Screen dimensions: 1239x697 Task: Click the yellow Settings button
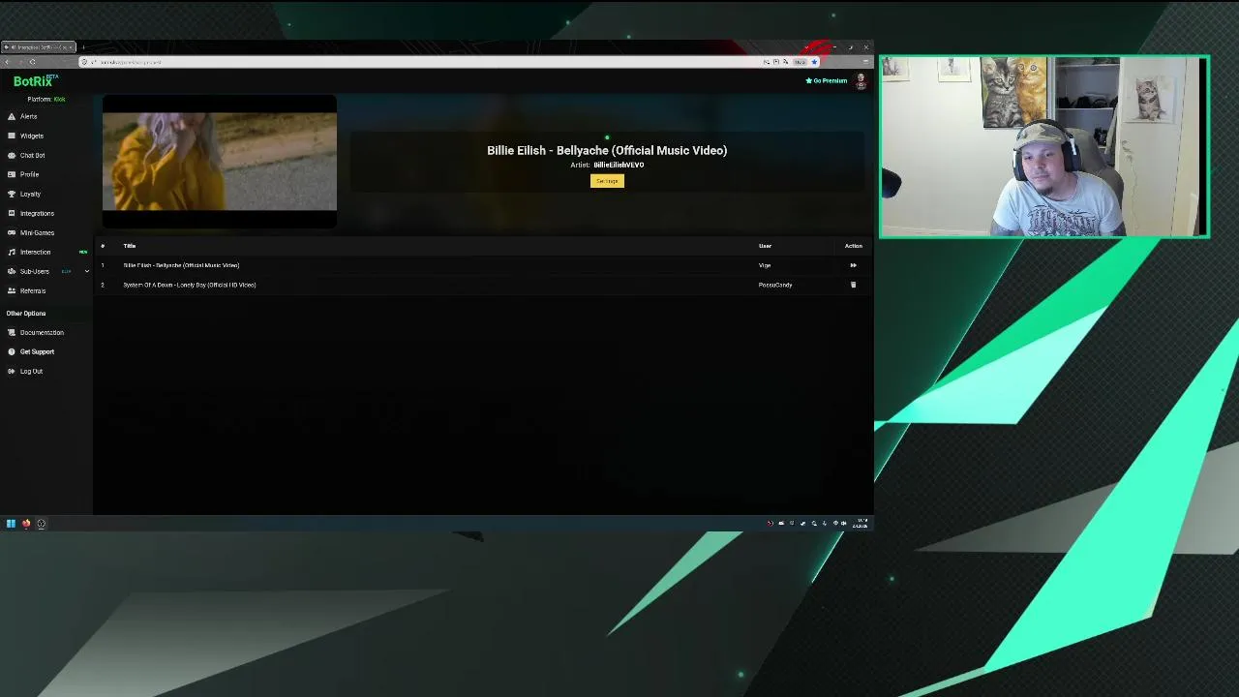[607, 181]
